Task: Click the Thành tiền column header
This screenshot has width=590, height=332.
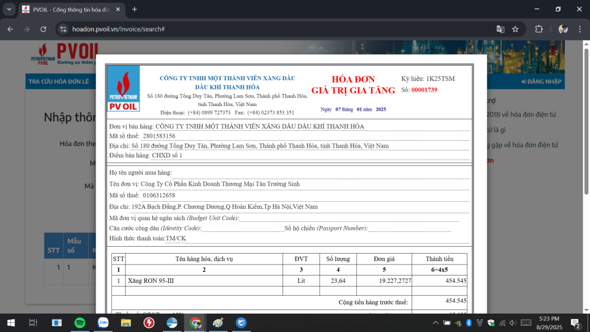Action: coord(440,259)
